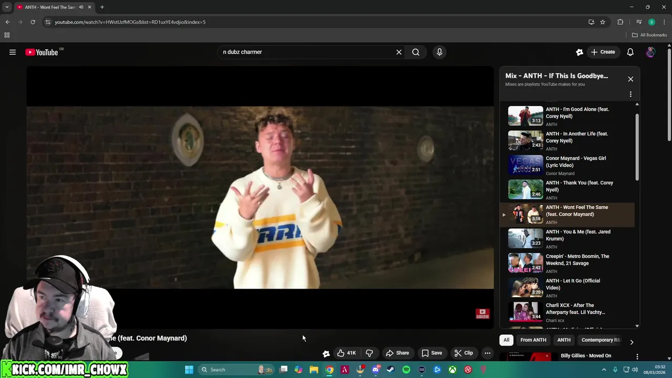The height and width of the screenshot is (378, 672).
Task: Open Spotify from the taskbar
Action: (x=406, y=370)
